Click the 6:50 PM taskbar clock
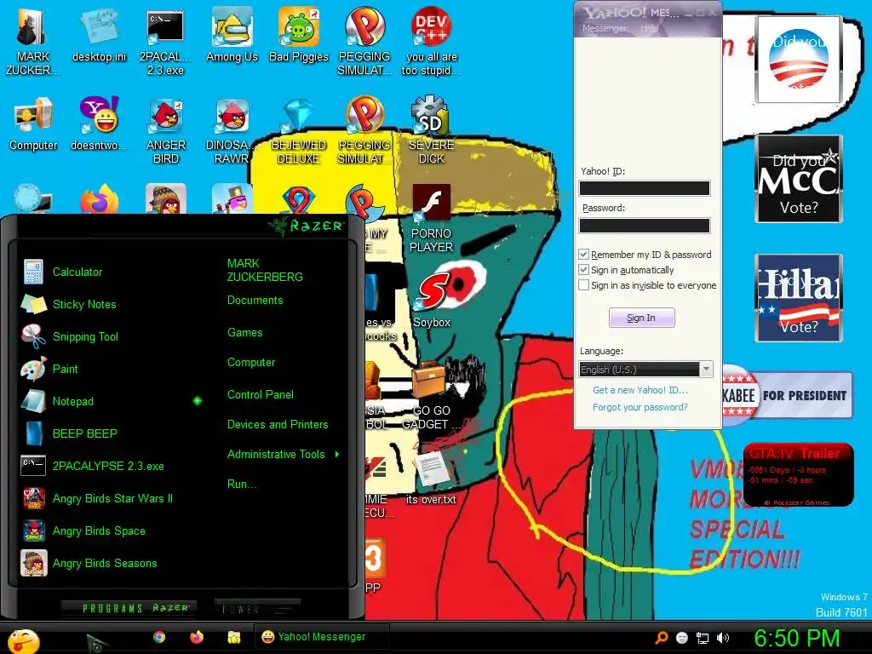872x654 pixels. pos(797,638)
